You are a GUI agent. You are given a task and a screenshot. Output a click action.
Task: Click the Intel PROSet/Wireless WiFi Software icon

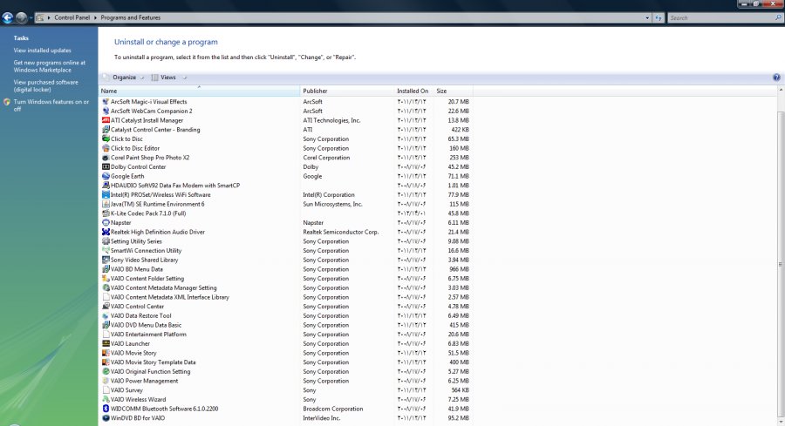point(106,194)
